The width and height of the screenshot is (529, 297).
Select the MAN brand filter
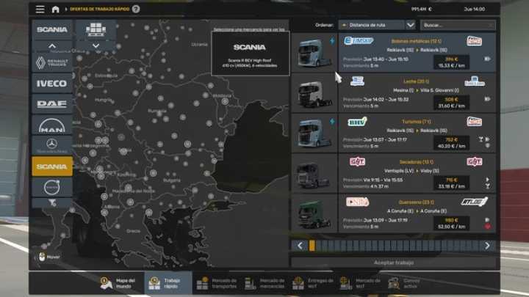click(x=52, y=125)
